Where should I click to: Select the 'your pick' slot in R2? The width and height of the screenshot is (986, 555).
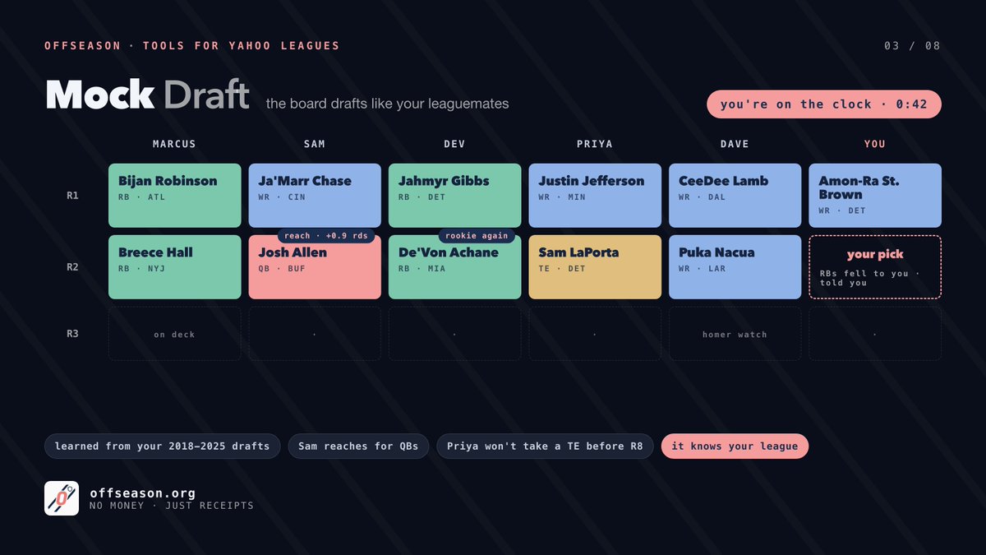[x=875, y=267]
